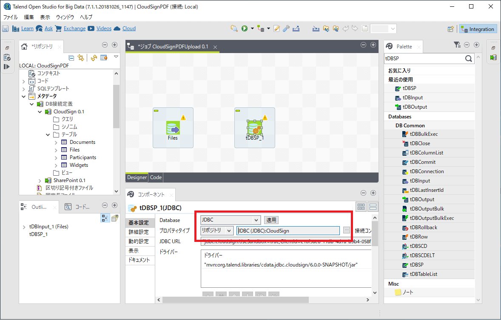Click the Palette search magnifier icon
The width and height of the screenshot is (501, 320).
tap(468, 58)
